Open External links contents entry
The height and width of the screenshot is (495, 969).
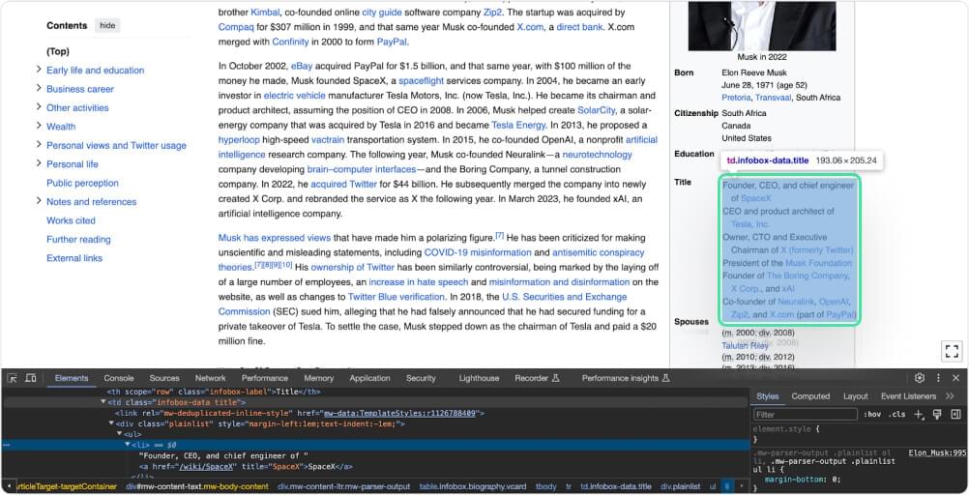74,258
